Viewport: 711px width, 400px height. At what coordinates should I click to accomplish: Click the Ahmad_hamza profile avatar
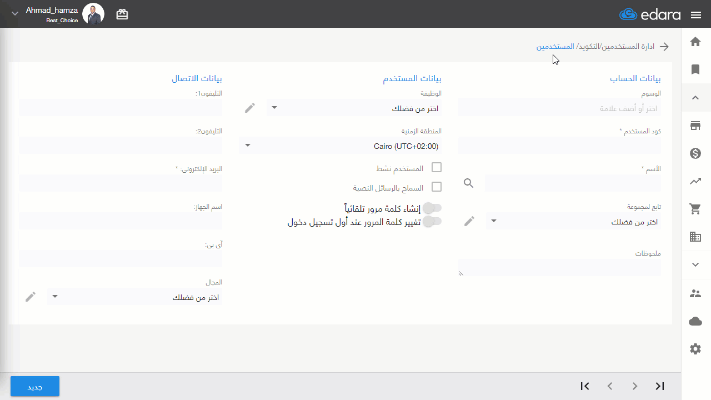coord(93,13)
